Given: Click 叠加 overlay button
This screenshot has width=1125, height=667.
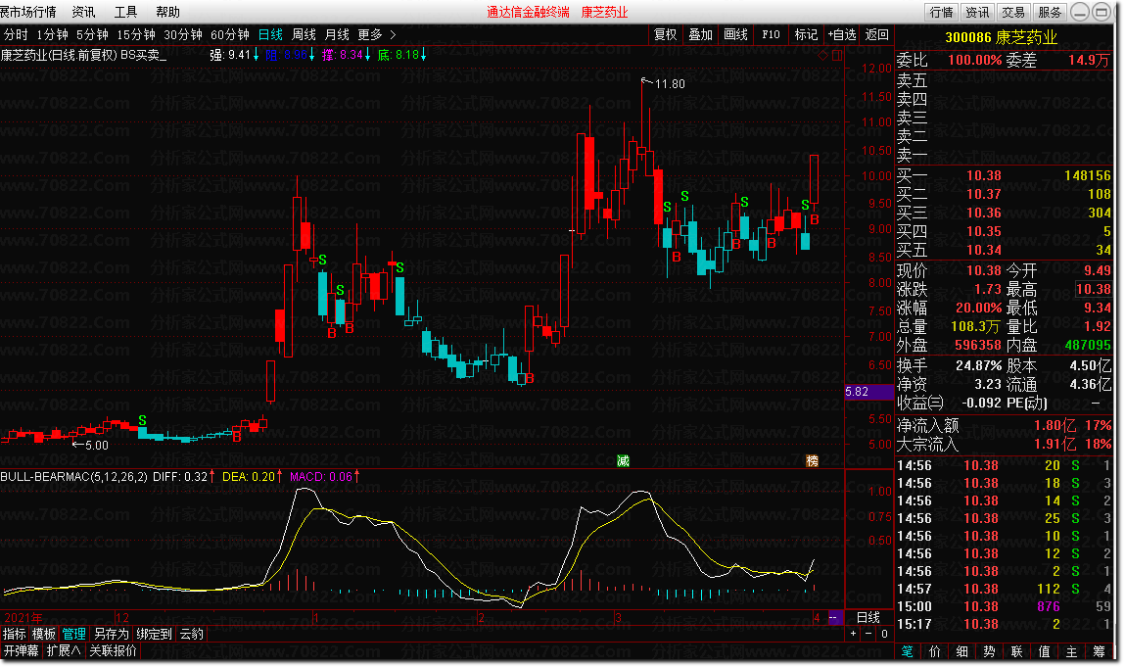Looking at the screenshot, I should 700,34.
